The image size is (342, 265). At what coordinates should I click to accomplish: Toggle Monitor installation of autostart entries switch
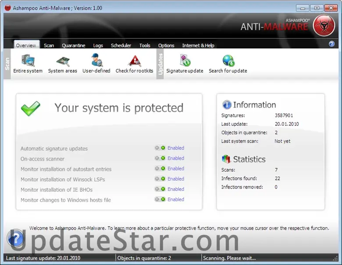point(160,168)
